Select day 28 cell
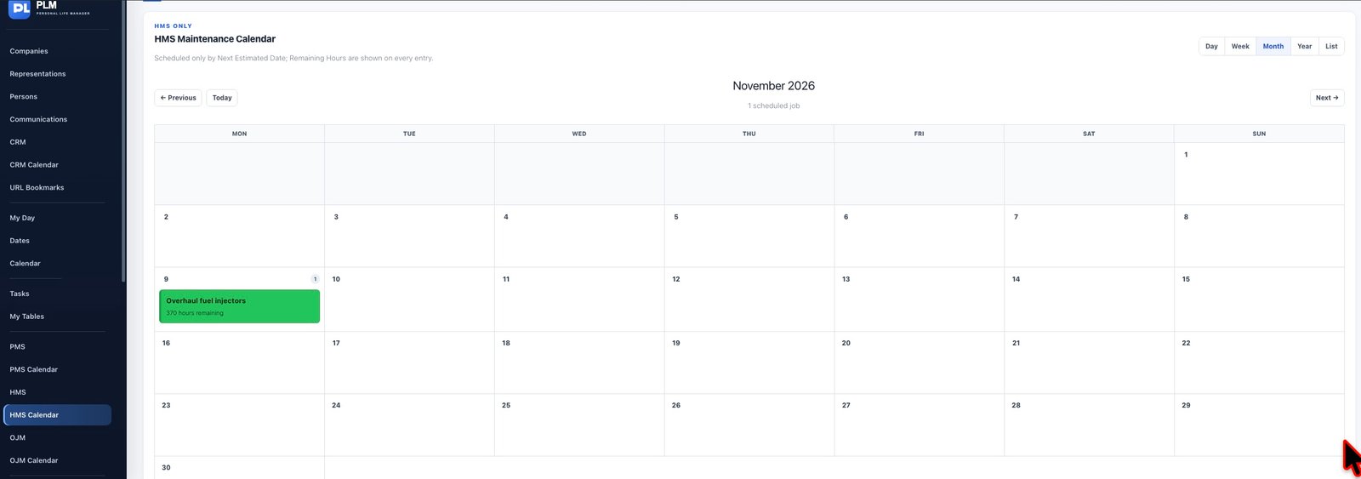The width and height of the screenshot is (1361, 479). (1089, 425)
